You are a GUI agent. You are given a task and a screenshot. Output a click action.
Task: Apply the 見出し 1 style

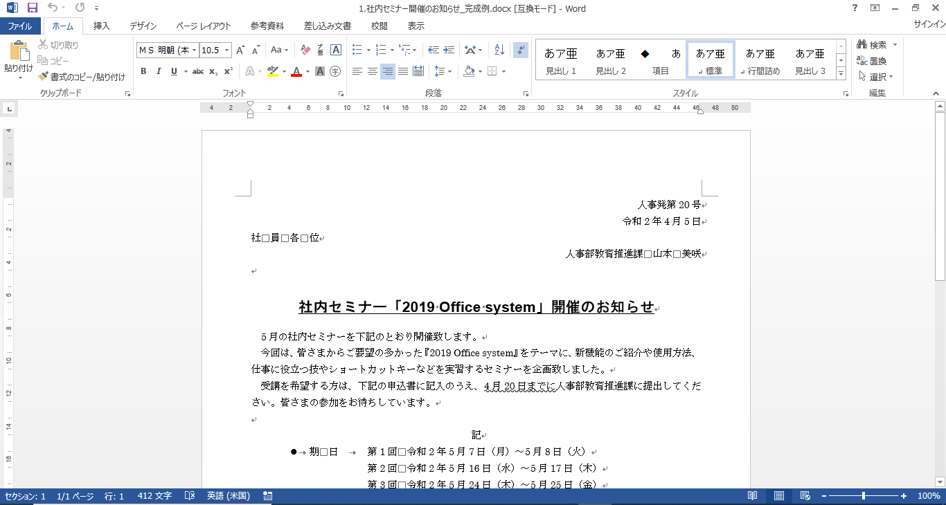coord(561,60)
